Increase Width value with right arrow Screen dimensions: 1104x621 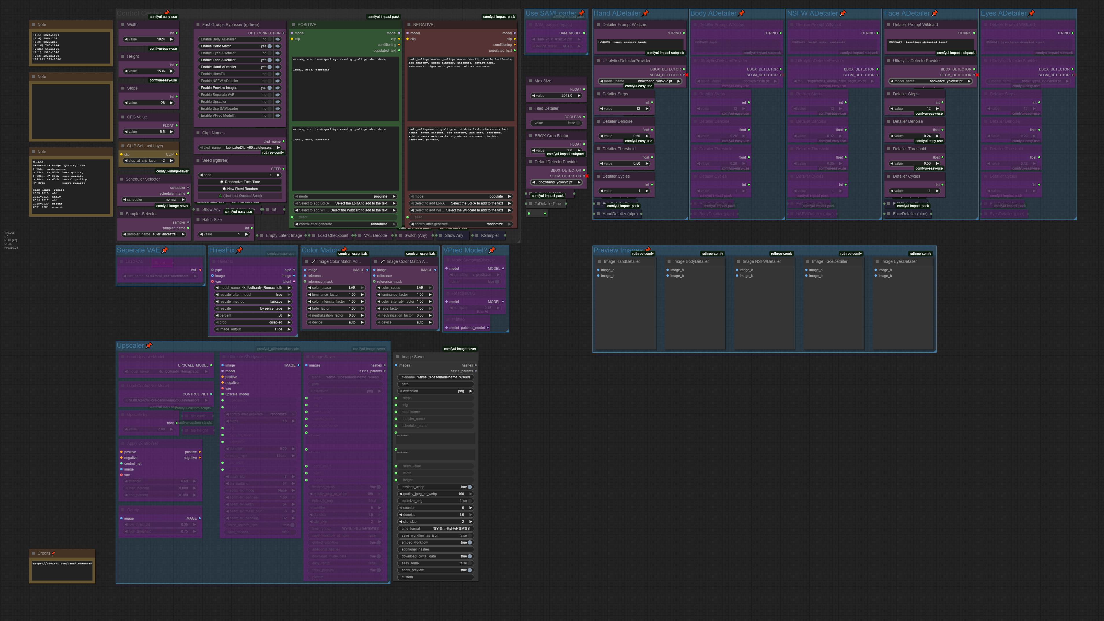pos(171,39)
